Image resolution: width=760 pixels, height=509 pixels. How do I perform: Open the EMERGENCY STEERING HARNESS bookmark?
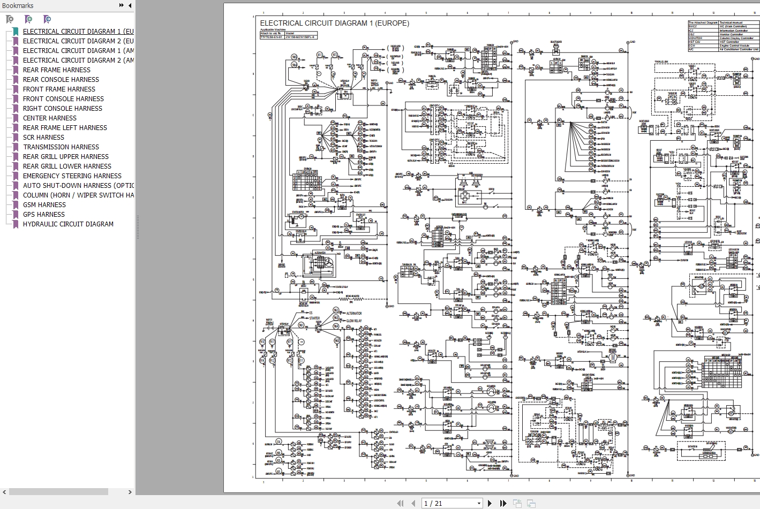tap(72, 176)
